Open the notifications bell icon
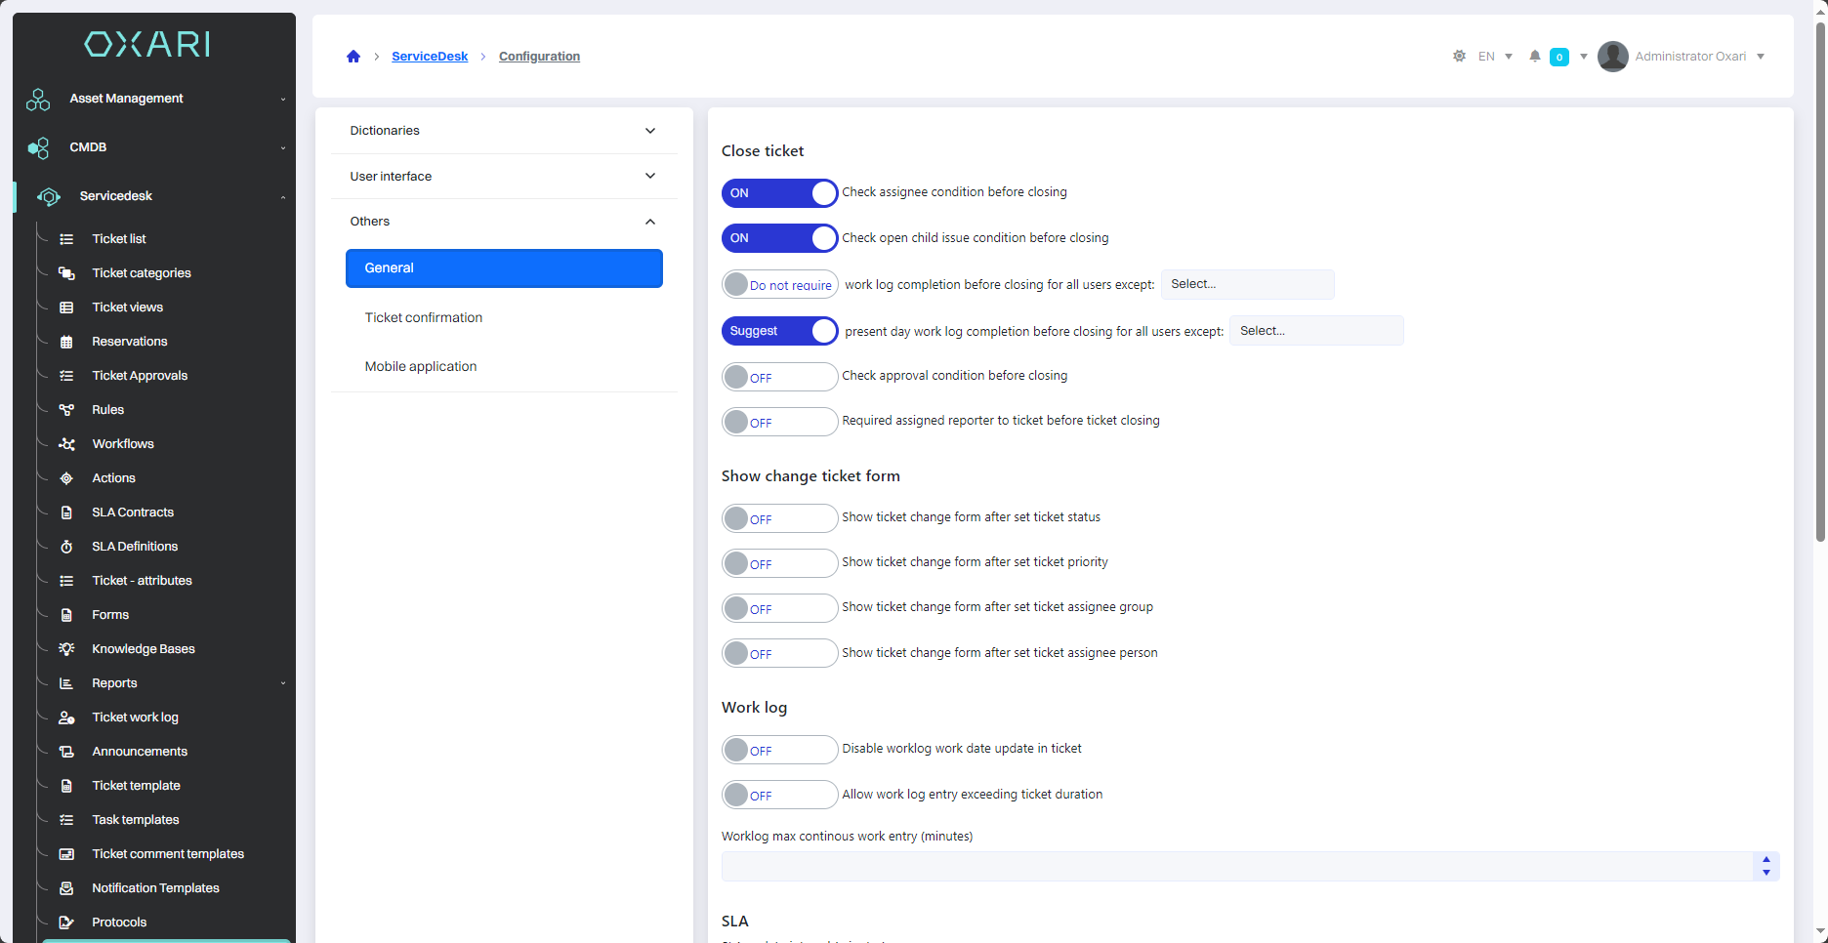The width and height of the screenshot is (1828, 943). (1535, 57)
